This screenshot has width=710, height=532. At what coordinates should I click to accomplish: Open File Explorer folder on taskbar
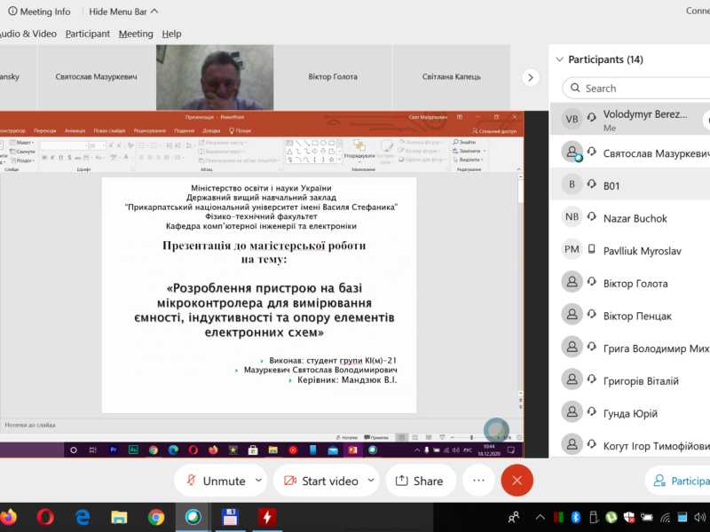coord(120,516)
